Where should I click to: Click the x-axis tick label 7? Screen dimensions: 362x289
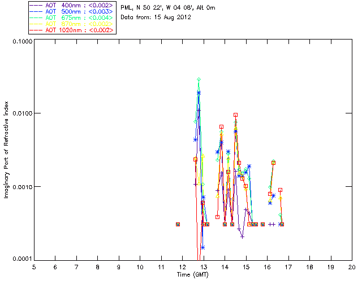pyautogui.click(x=76, y=267)
